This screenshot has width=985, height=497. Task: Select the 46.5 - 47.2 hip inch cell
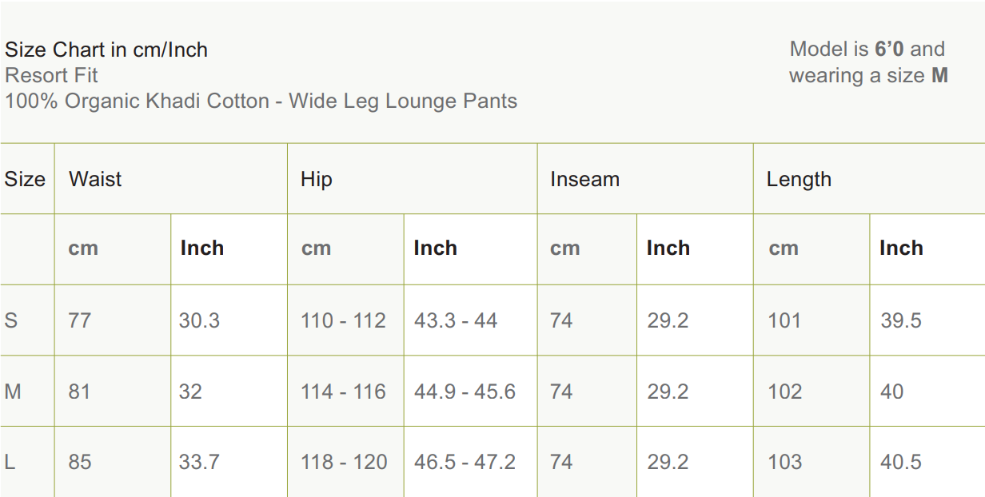click(x=465, y=462)
